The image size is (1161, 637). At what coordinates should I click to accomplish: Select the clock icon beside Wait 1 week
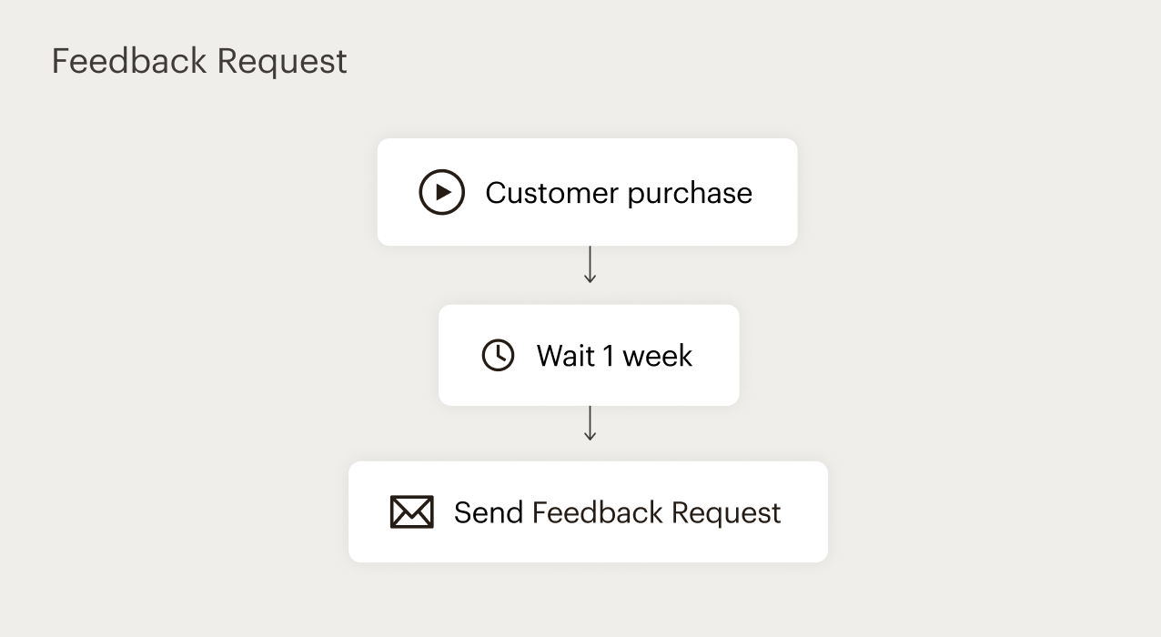[x=498, y=355]
